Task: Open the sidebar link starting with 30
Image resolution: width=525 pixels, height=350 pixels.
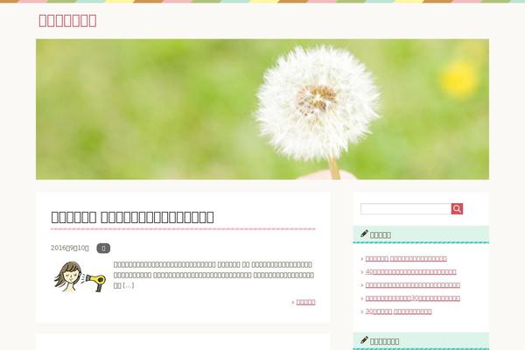Action: tap(398, 311)
